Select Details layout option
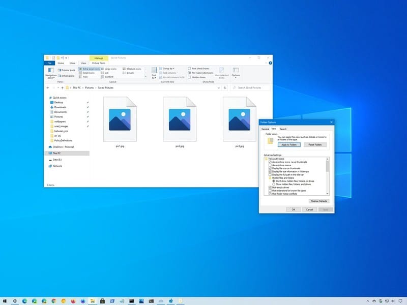 click(x=128, y=73)
